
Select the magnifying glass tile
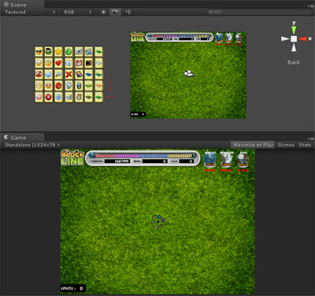[58, 75]
